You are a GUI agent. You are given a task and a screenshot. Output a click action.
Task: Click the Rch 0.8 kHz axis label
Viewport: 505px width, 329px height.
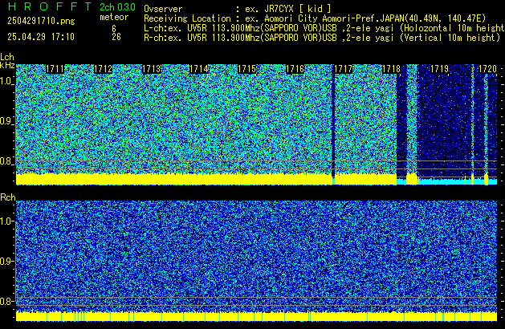(6, 301)
